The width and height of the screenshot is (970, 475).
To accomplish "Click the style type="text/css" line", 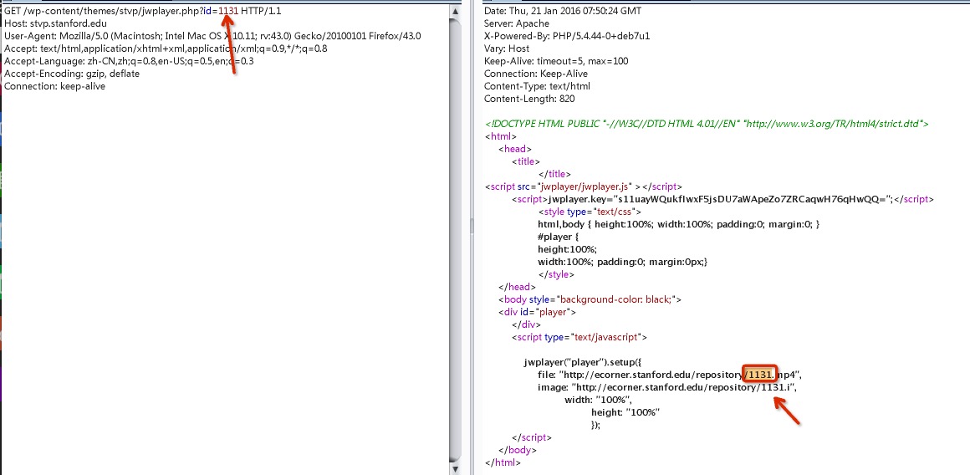I will tap(590, 212).
